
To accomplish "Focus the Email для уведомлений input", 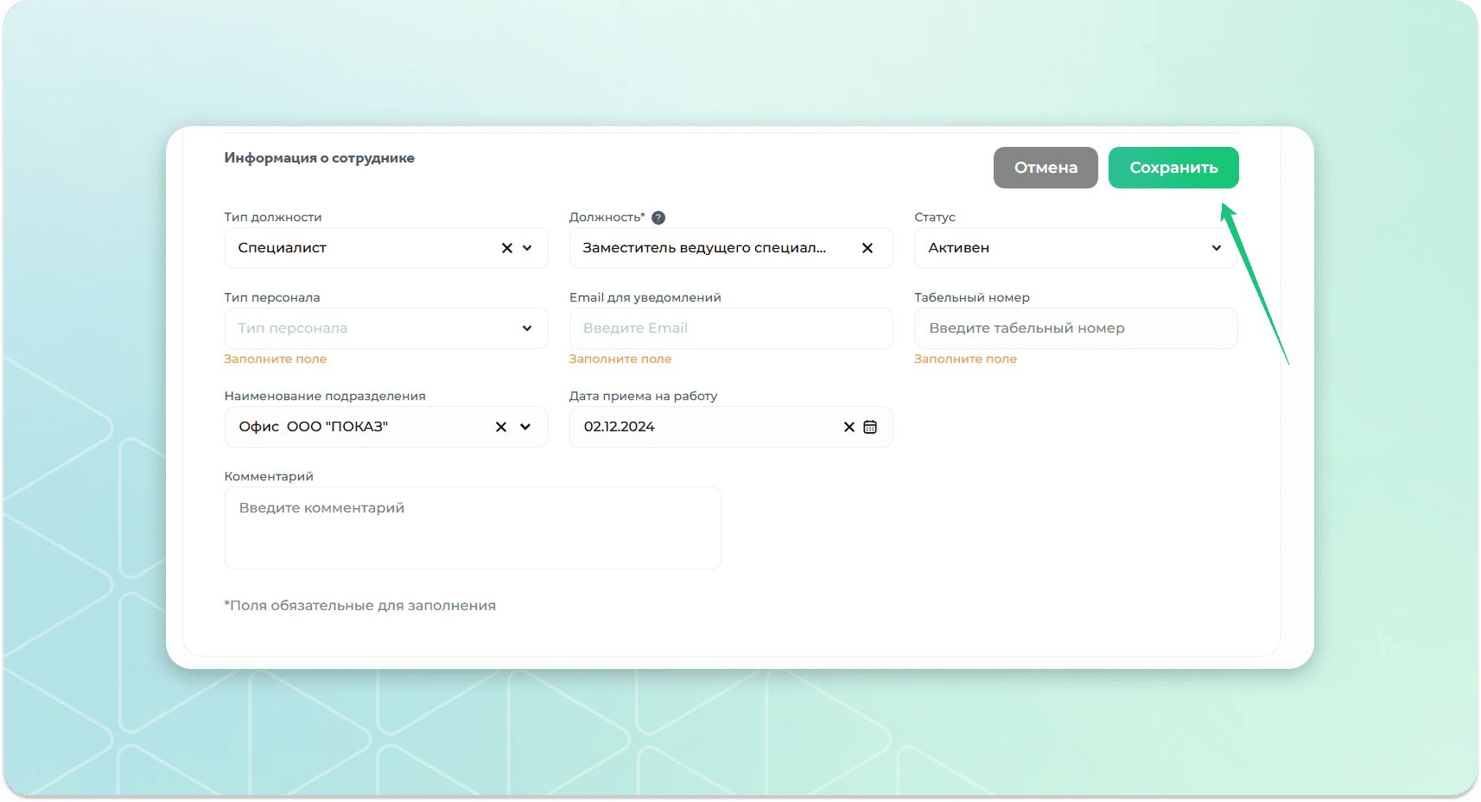I will click(730, 328).
